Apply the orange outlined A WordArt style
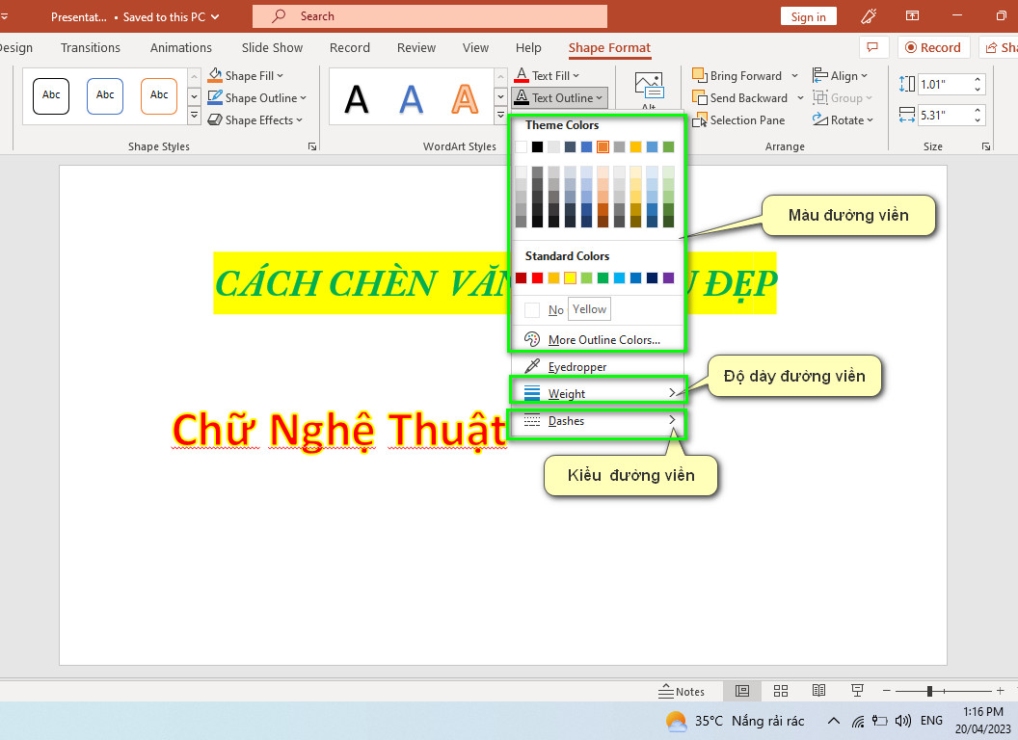1018x740 pixels. coord(465,99)
